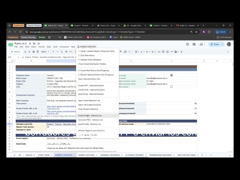The height and width of the screenshot is (180, 240).
Task: Click the cloud document status icon
Action: [38, 43]
